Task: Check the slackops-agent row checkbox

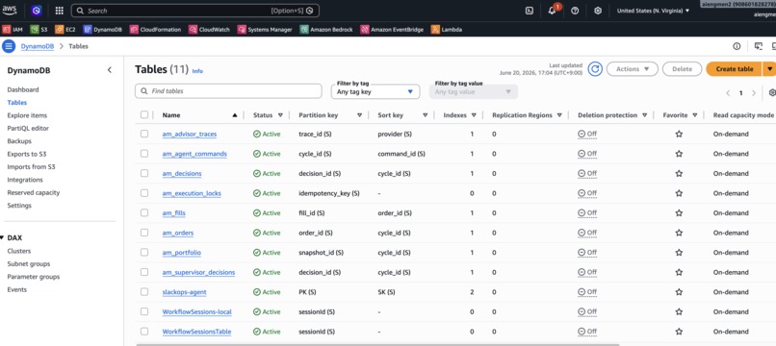Action: click(144, 292)
